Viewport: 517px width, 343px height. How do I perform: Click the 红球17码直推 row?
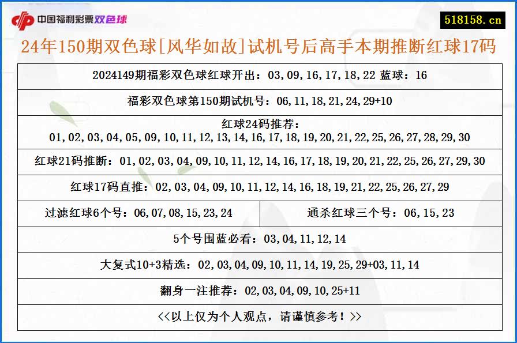pyautogui.click(x=258, y=187)
